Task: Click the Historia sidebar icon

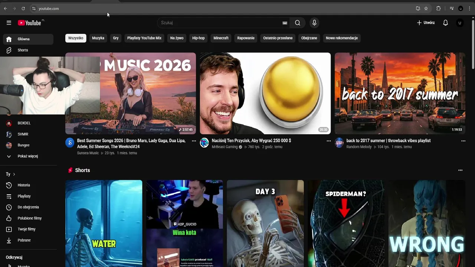Action: click(9, 185)
